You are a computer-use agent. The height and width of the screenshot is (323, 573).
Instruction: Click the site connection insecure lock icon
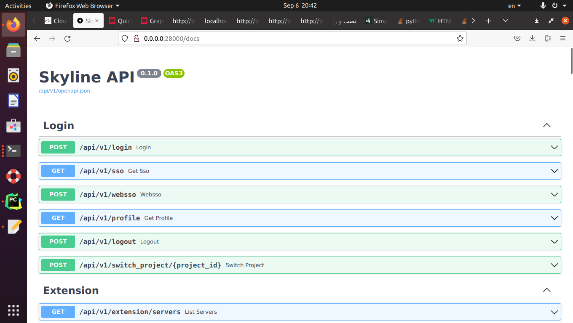coord(136,39)
